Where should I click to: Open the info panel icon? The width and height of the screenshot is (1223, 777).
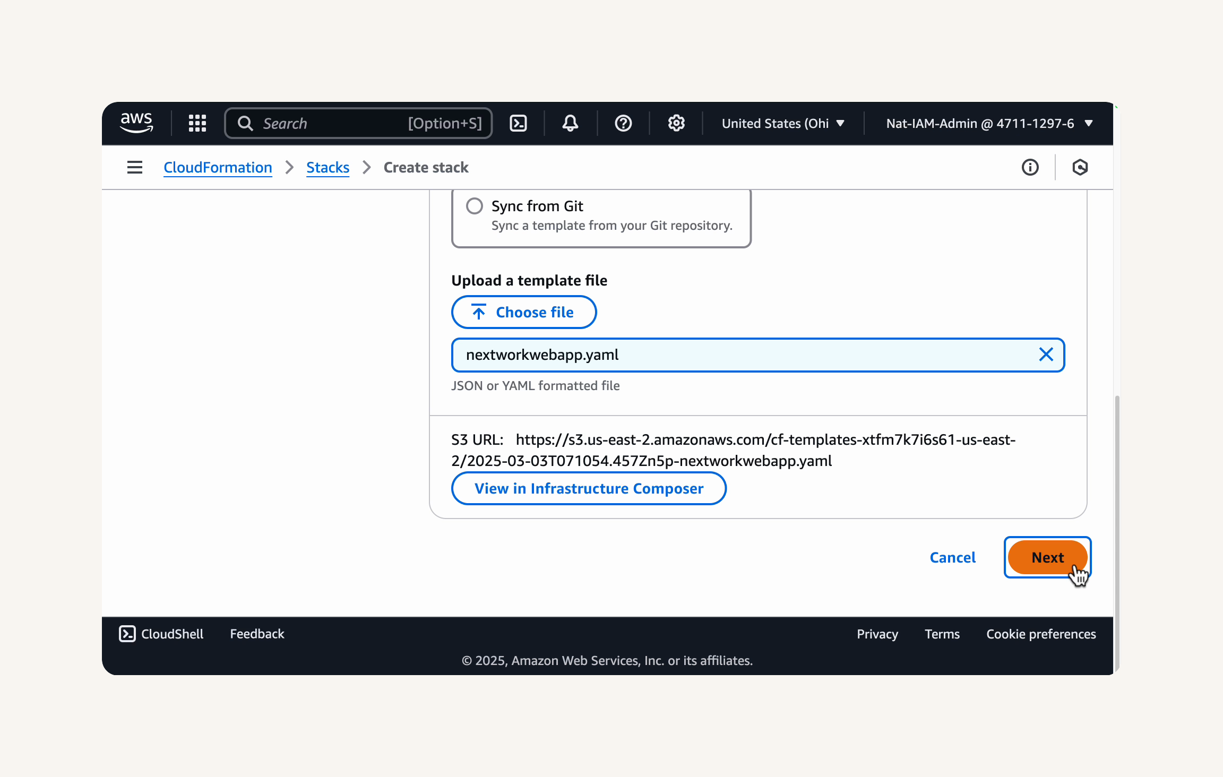1030,167
